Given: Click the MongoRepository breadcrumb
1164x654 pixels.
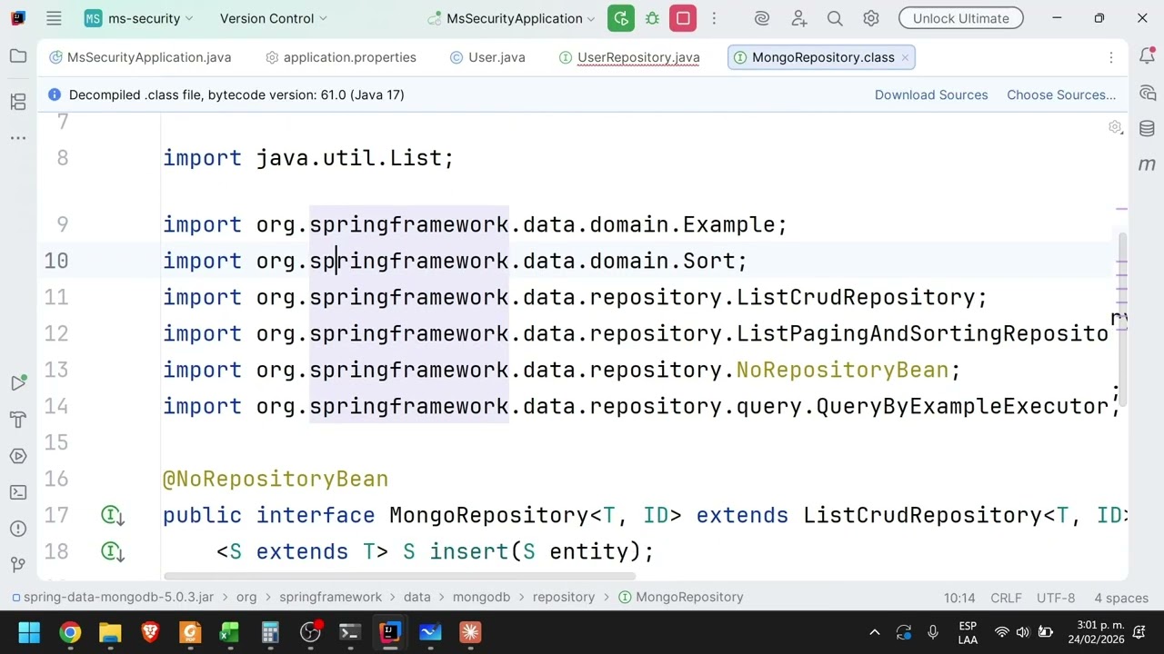Looking at the screenshot, I should click(x=681, y=597).
